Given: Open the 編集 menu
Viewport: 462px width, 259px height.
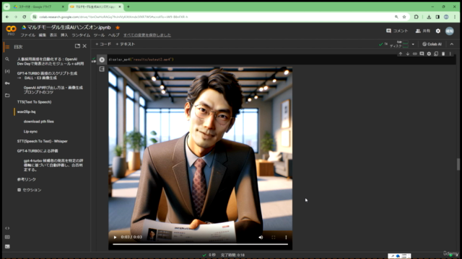Looking at the screenshot, I should point(43,35).
